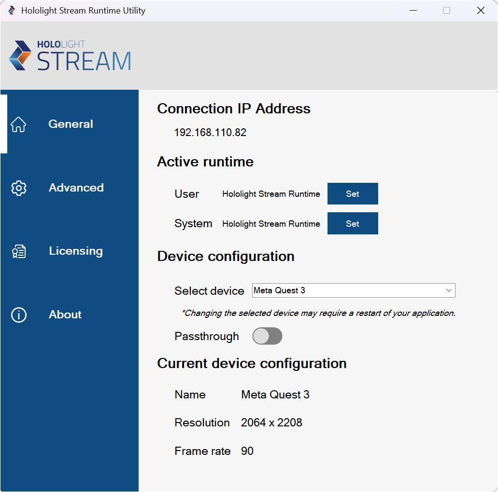The image size is (498, 492).
Task: Enable the Passthrough toggle
Action: pos(267,336)
